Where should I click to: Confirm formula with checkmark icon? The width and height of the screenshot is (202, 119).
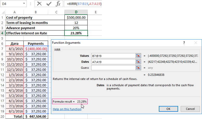(49, 4)
